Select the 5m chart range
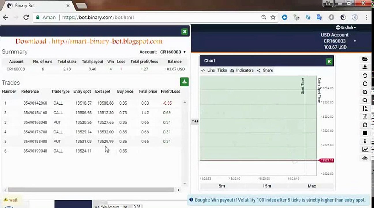Image resolution: width=374 pixels, height=208 pixels. (222, 186)
